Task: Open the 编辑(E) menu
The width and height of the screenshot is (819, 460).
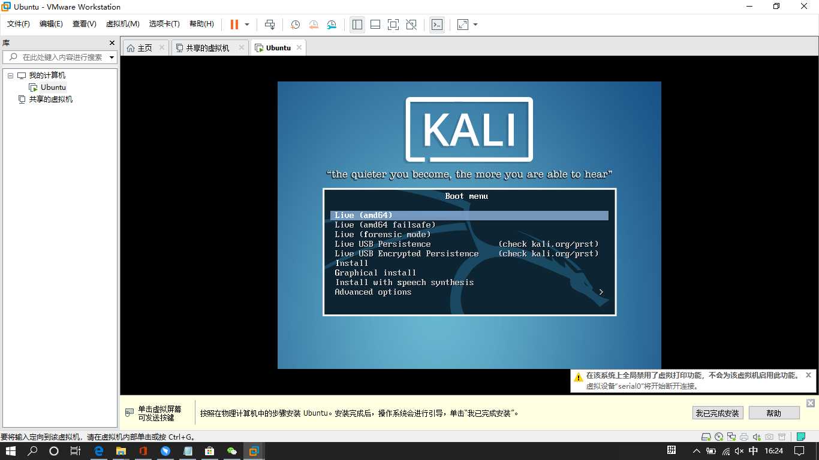Action: click(x=51, y=24)
